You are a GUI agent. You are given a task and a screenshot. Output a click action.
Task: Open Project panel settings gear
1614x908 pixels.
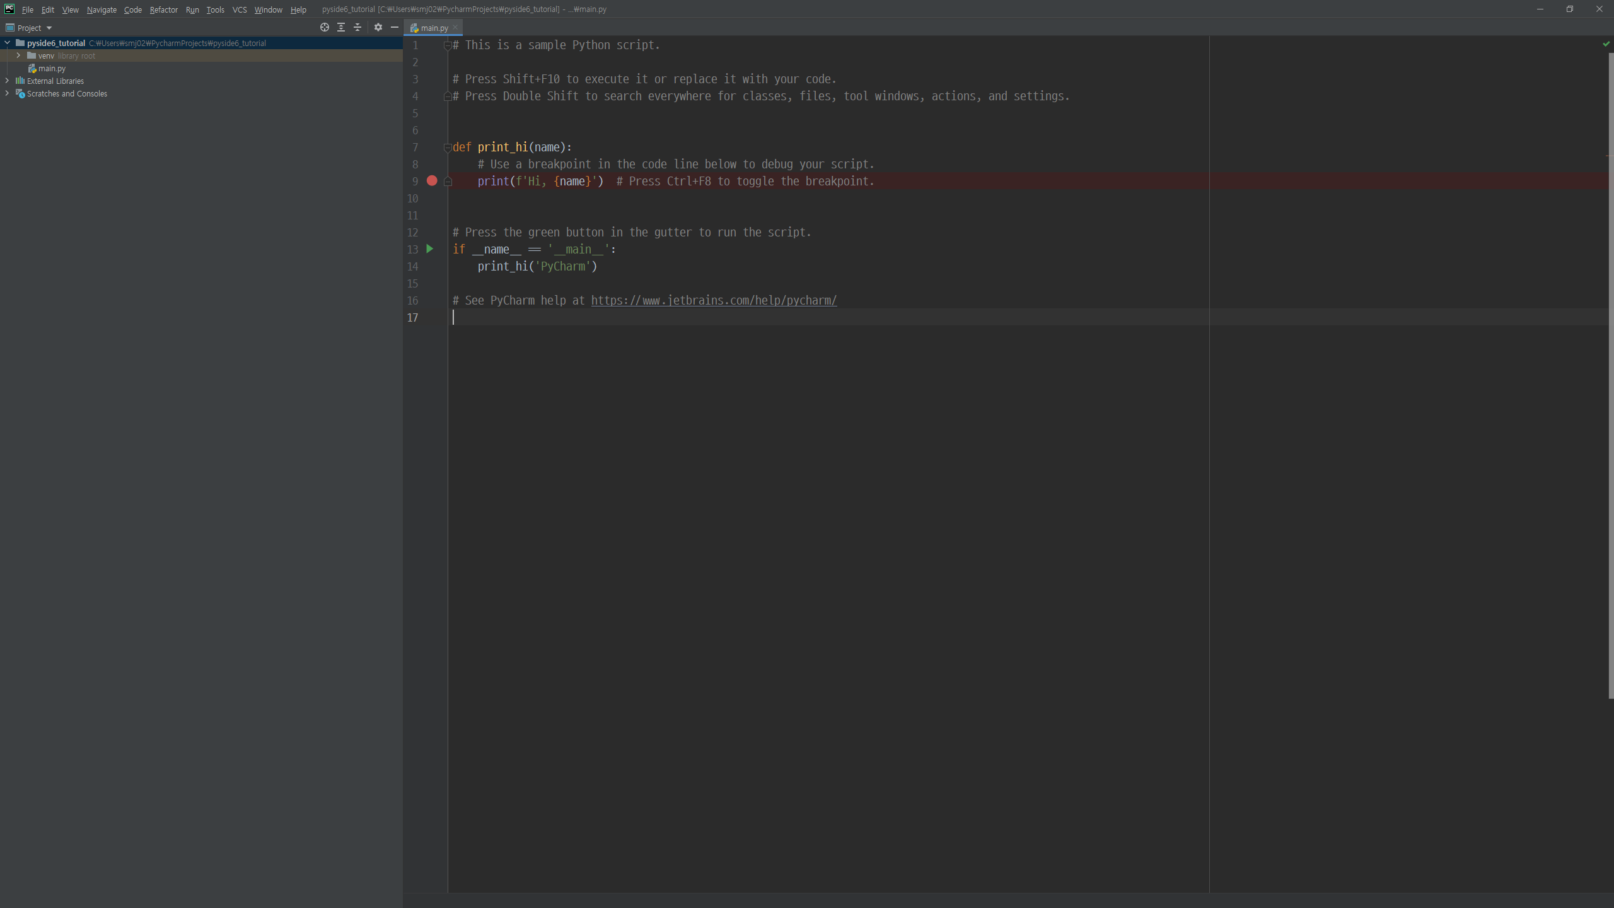tap(378, 27)
